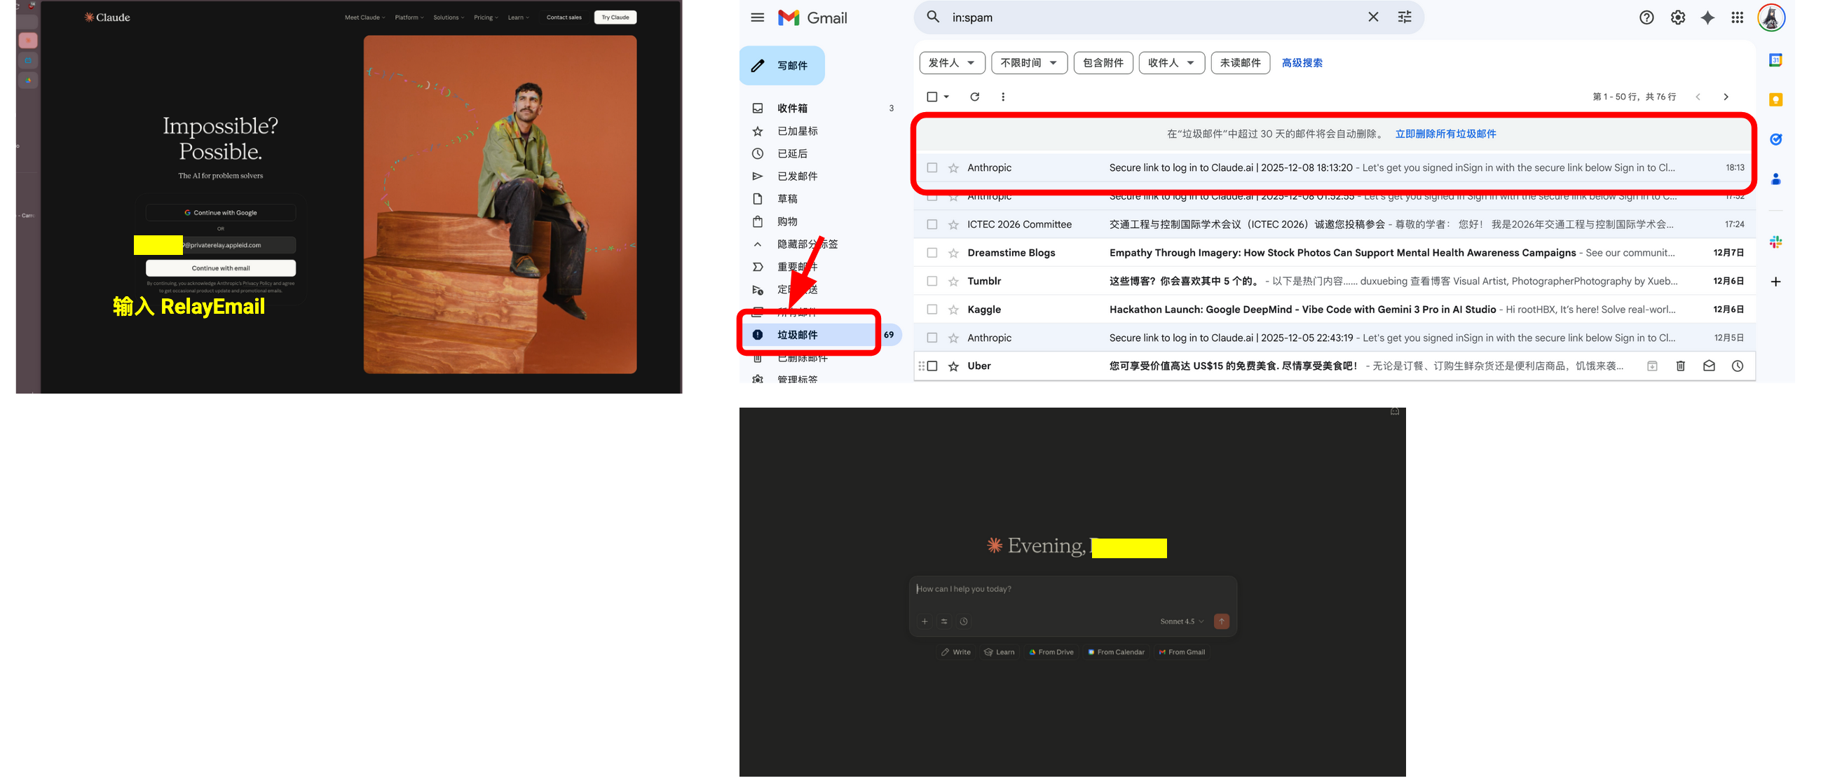Show search filter options icon

(x=1405, y=17)
